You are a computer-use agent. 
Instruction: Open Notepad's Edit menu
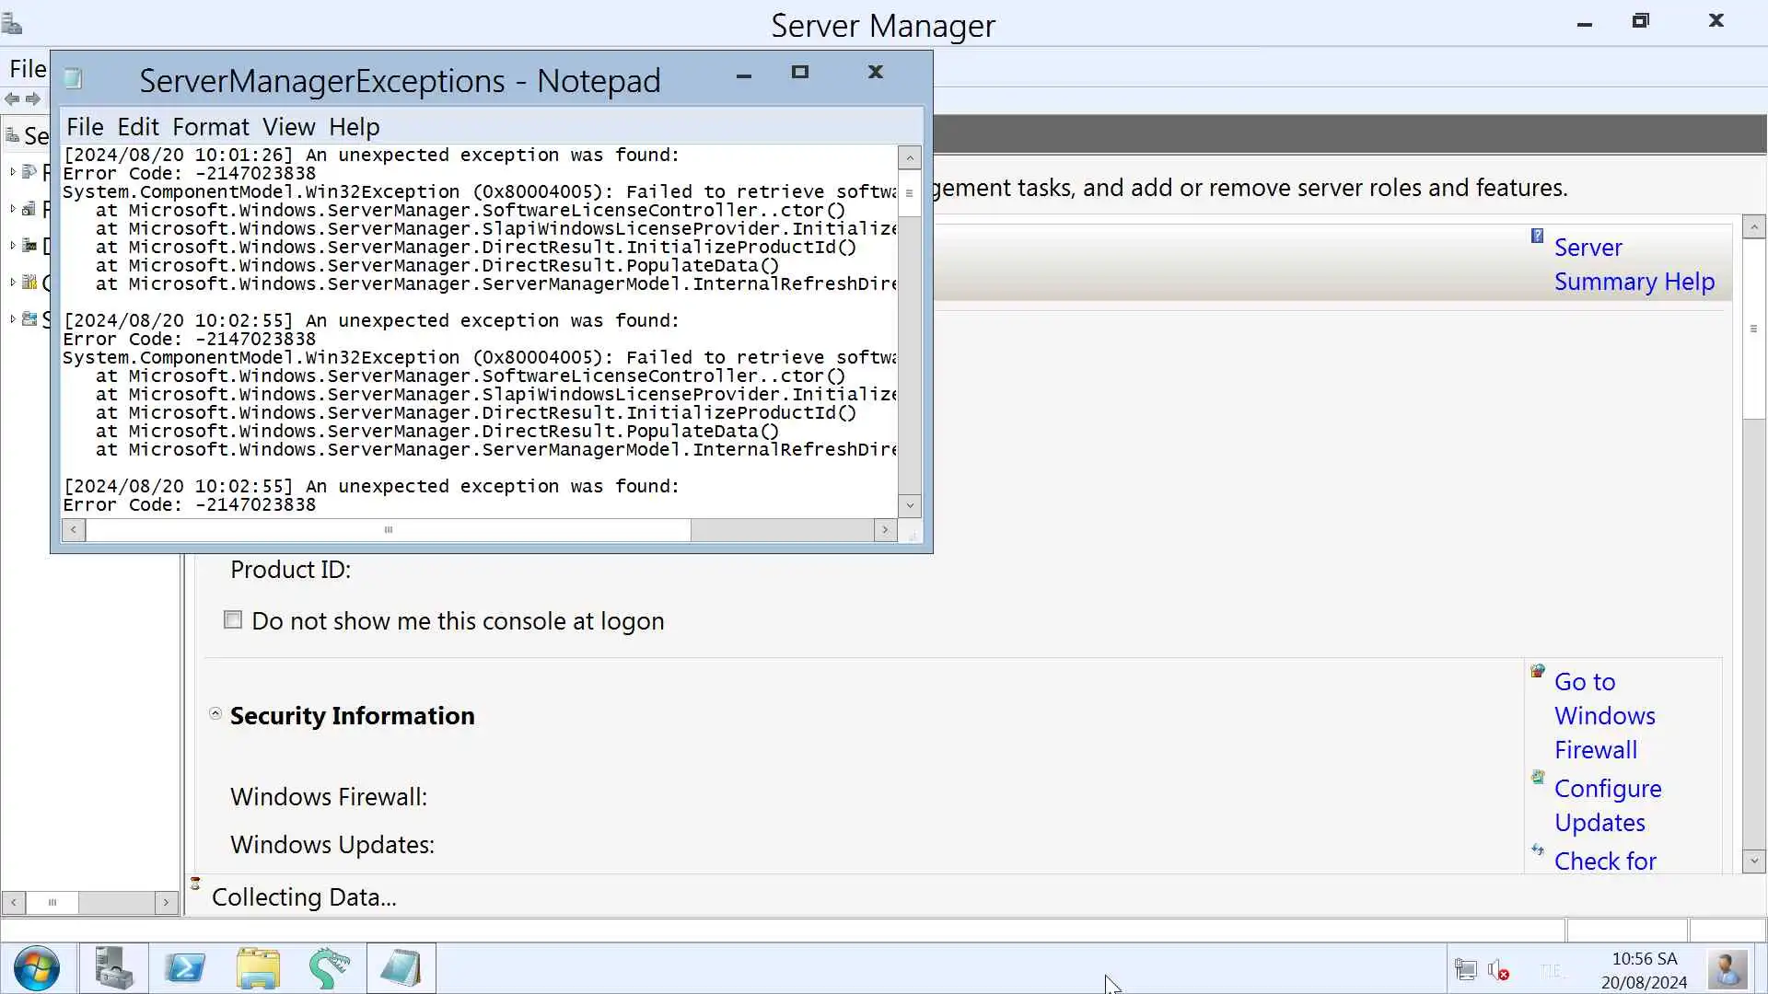(x=137, y=127)
